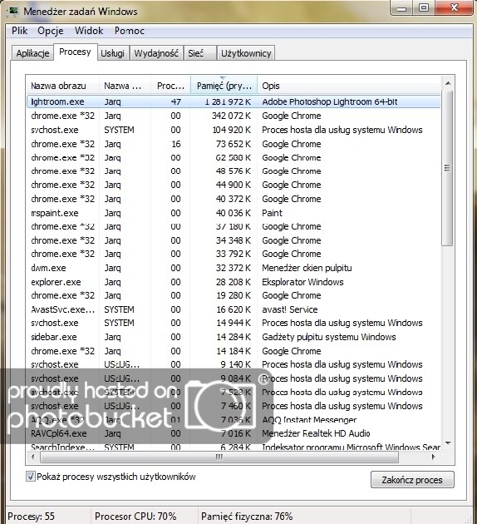Select the chrome.exe row using 44 900 K
The width and height of the screenshot is (477, 524).
(234, 185)
